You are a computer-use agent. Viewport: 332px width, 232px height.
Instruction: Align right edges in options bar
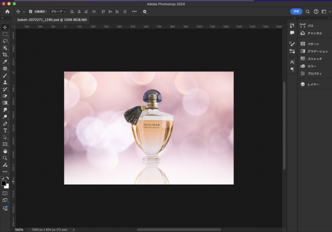coord(86,11)
